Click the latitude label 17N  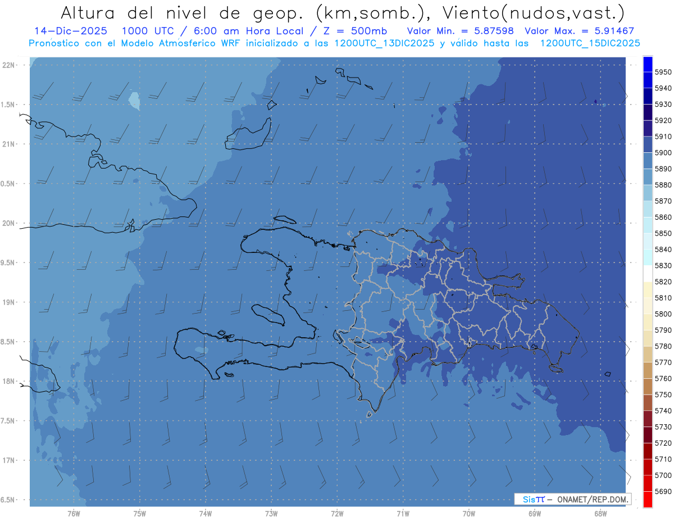[8, 460]
